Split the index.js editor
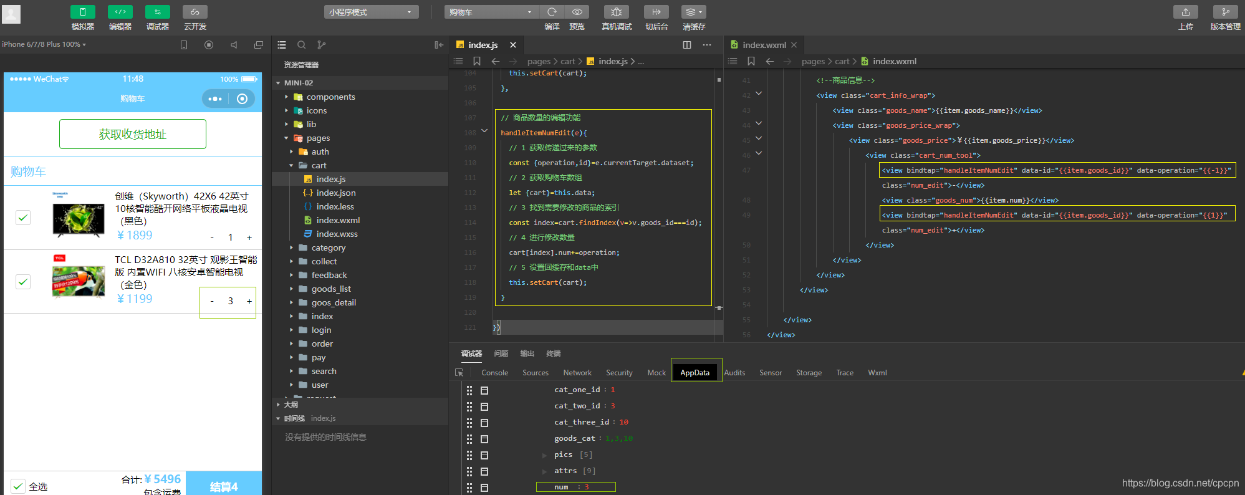The height and width of the screenshot is (495, 1245). (x=687, y=45)
